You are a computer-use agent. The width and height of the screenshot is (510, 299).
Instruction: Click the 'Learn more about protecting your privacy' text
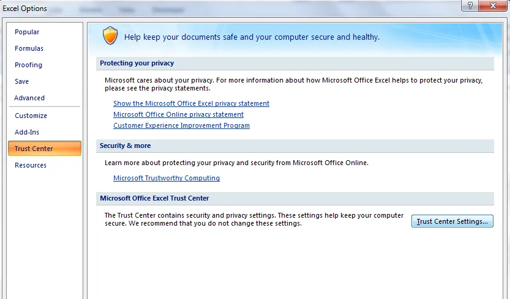pyautogui.click(x=236, y=163)
